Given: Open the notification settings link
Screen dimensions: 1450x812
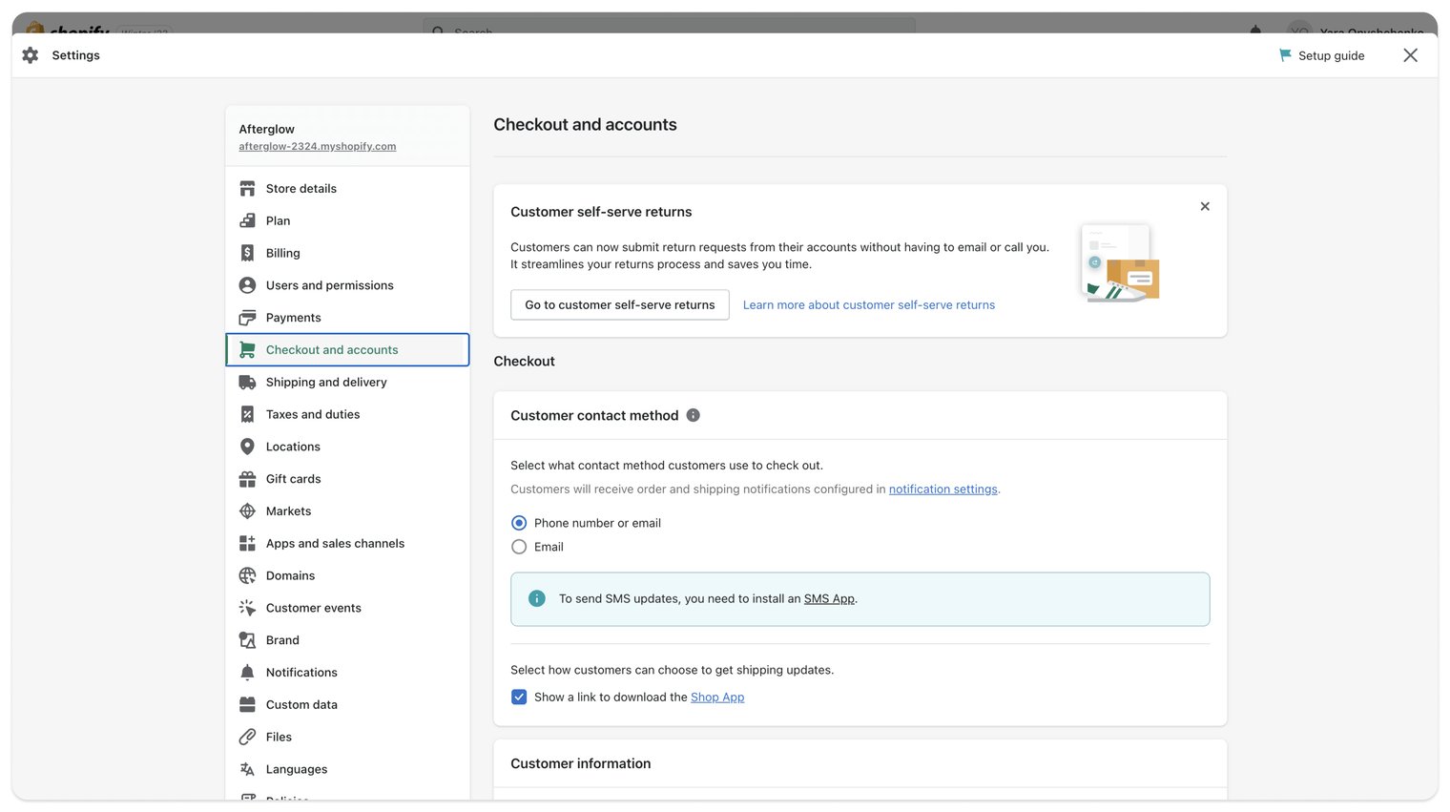Looking at the screenshot, I should point(942,489).
